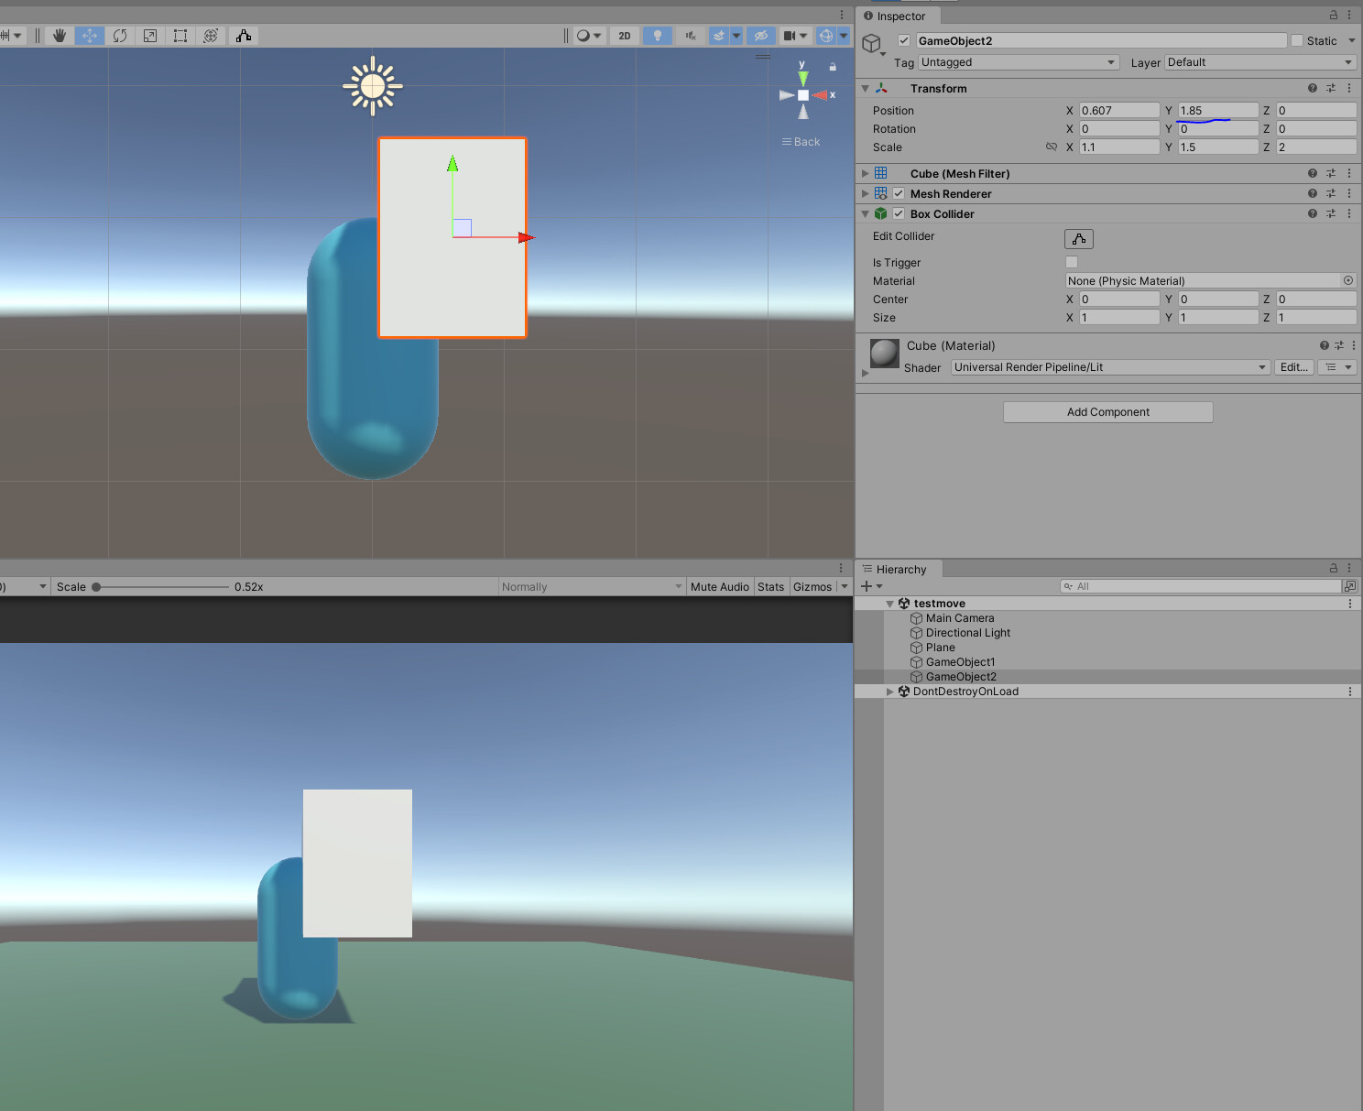Image resolution: width=1363 pixels, height=1111 pixels.
Task: Select the Move tool
Action: click(x=89, y=36)
